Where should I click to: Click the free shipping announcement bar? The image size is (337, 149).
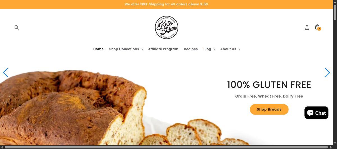(x=166, y=4)
